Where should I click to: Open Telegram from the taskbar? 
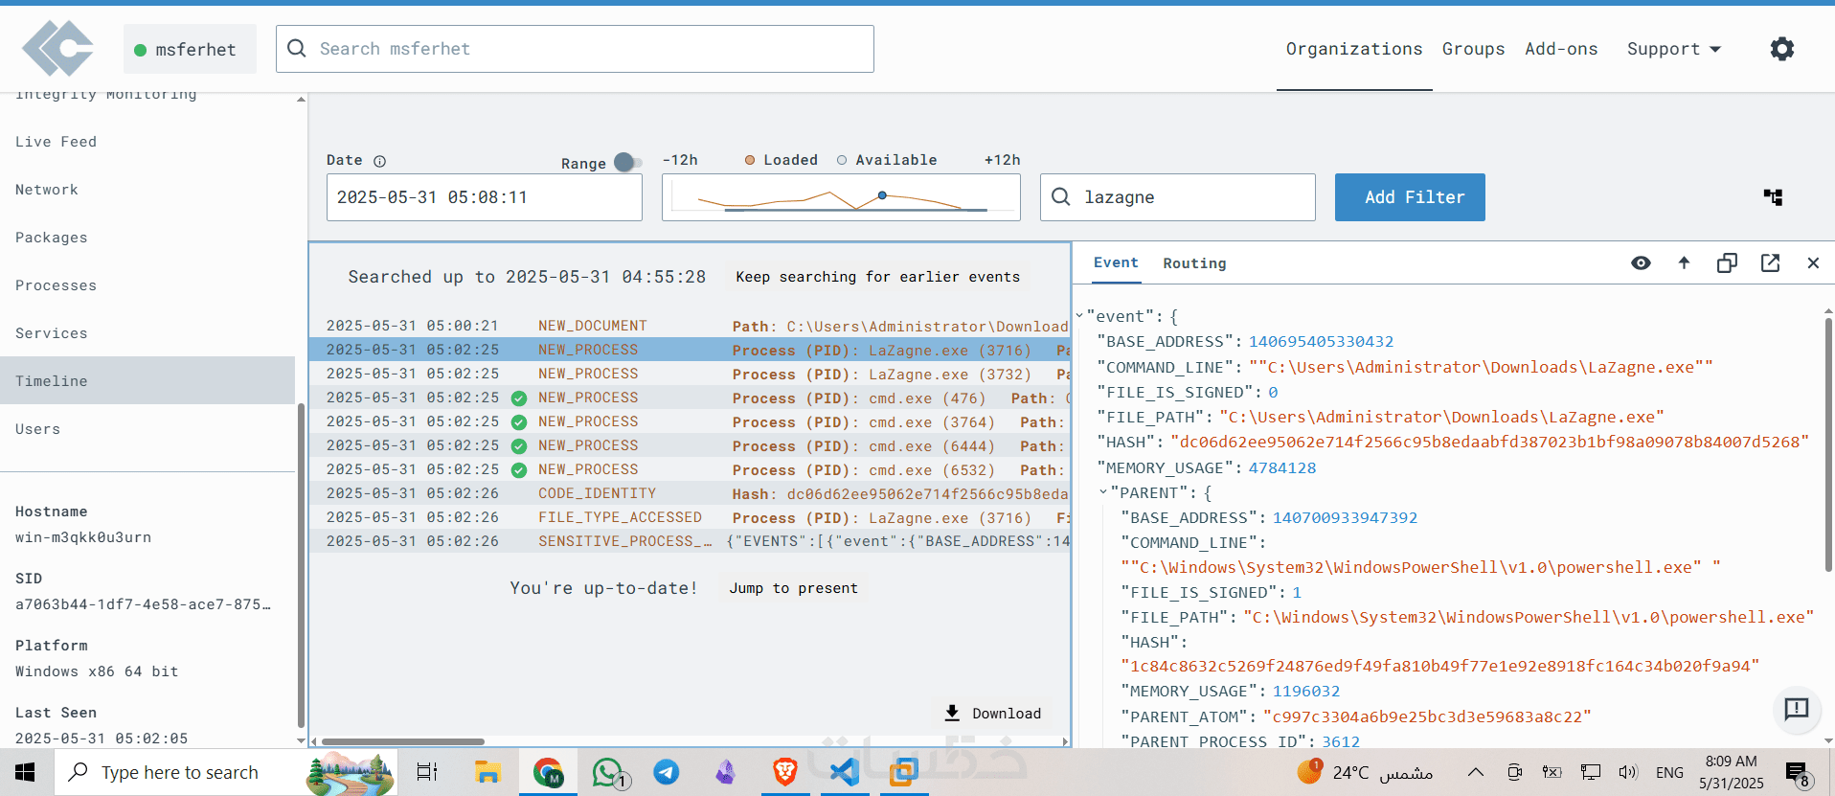pos(667,772)
